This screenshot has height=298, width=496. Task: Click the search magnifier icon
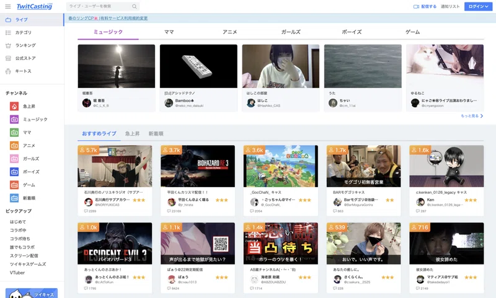[x=135, y=6]
